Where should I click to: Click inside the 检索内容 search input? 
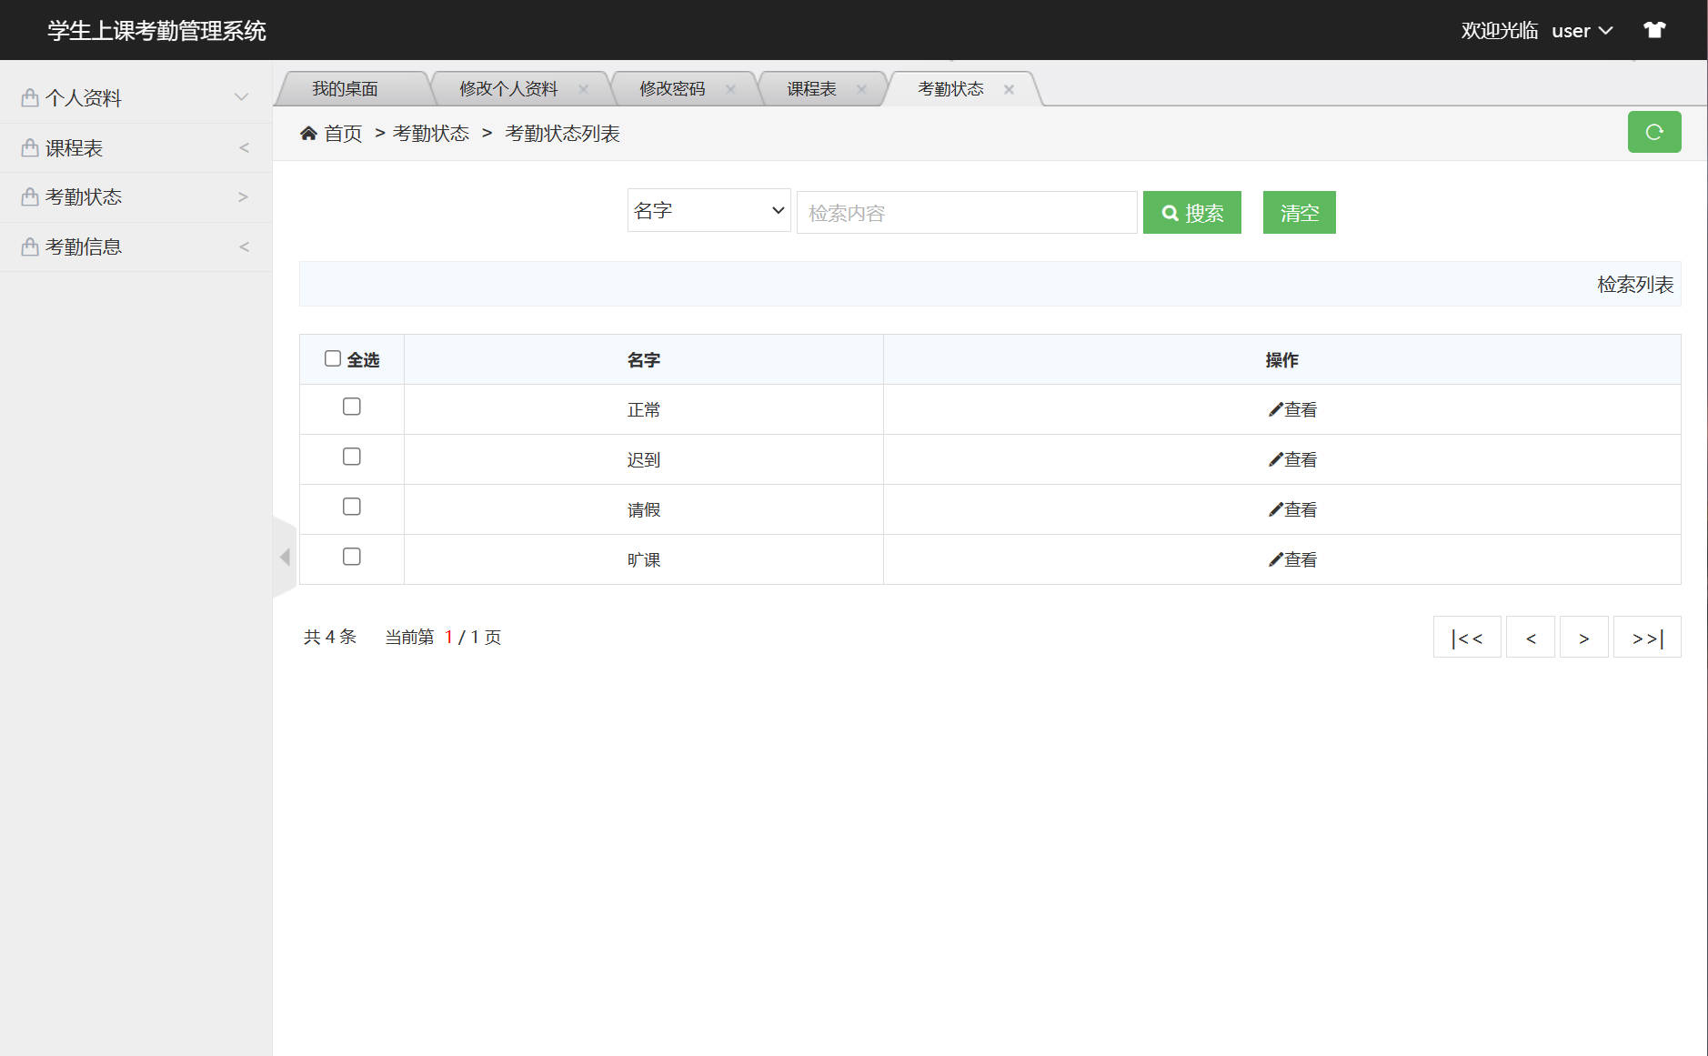(966, 212)
